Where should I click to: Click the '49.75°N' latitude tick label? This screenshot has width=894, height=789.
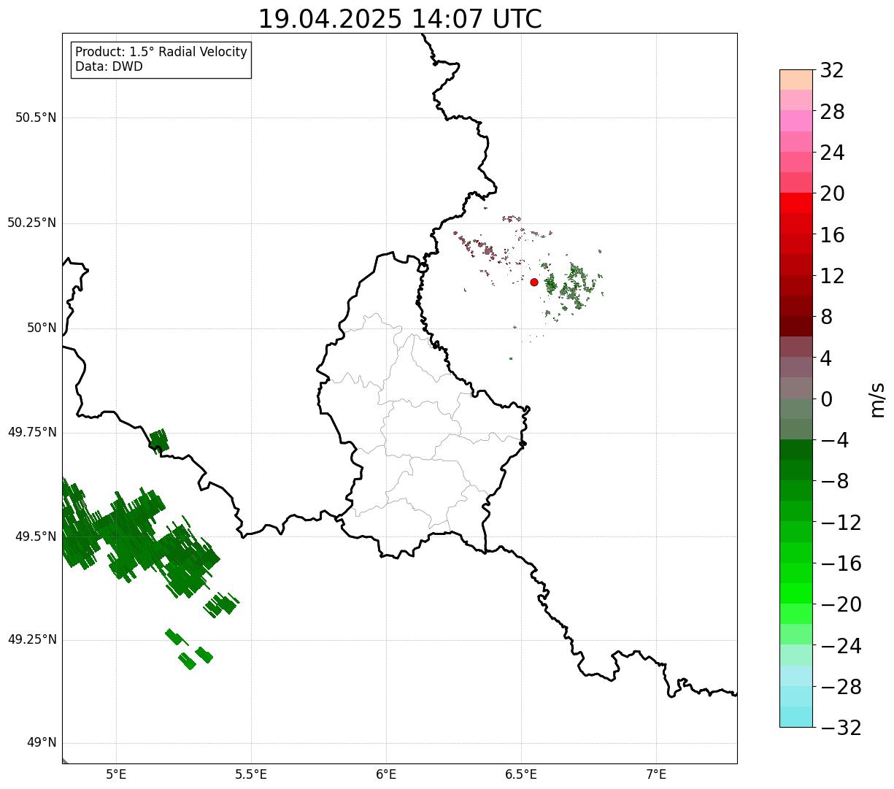32,432
